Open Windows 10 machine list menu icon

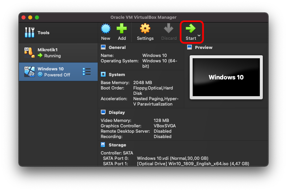point(87,72)
